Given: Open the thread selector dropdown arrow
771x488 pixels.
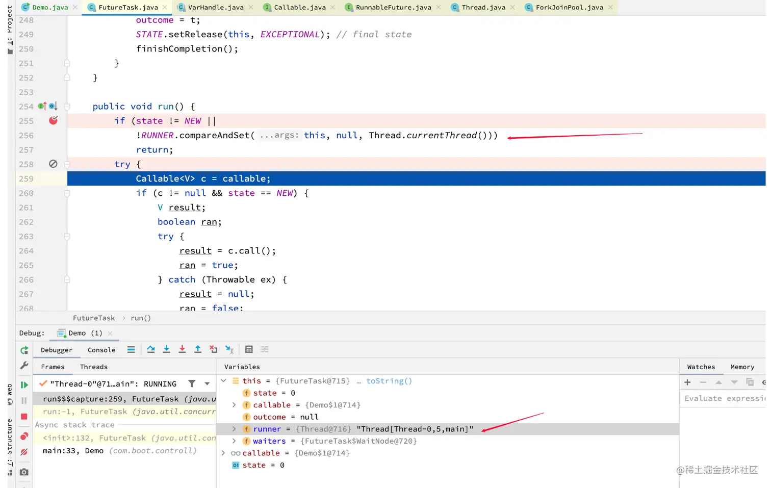Looking at the screenshot, I should tap(207, 383).
